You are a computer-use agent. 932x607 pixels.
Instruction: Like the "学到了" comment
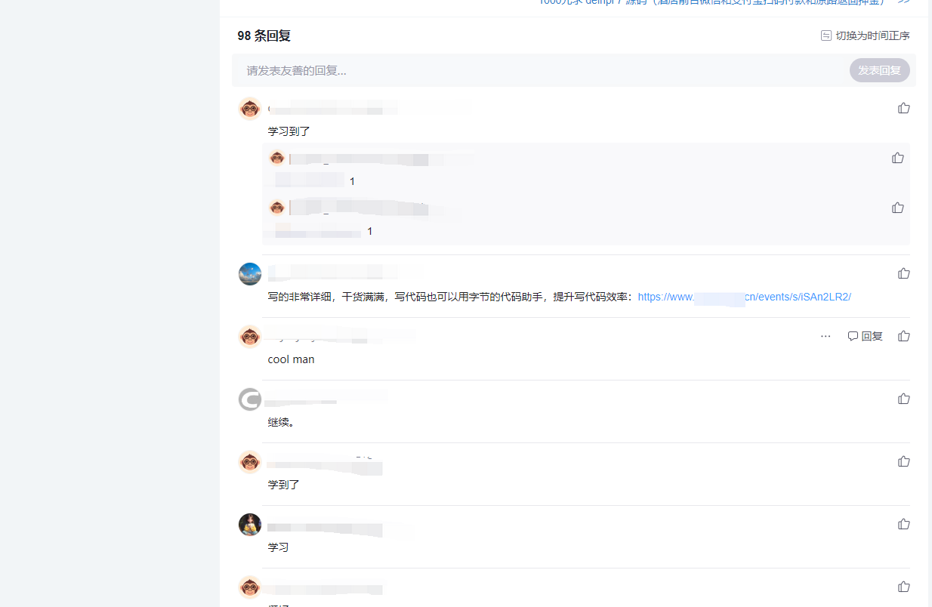click(x=903, y=461)
